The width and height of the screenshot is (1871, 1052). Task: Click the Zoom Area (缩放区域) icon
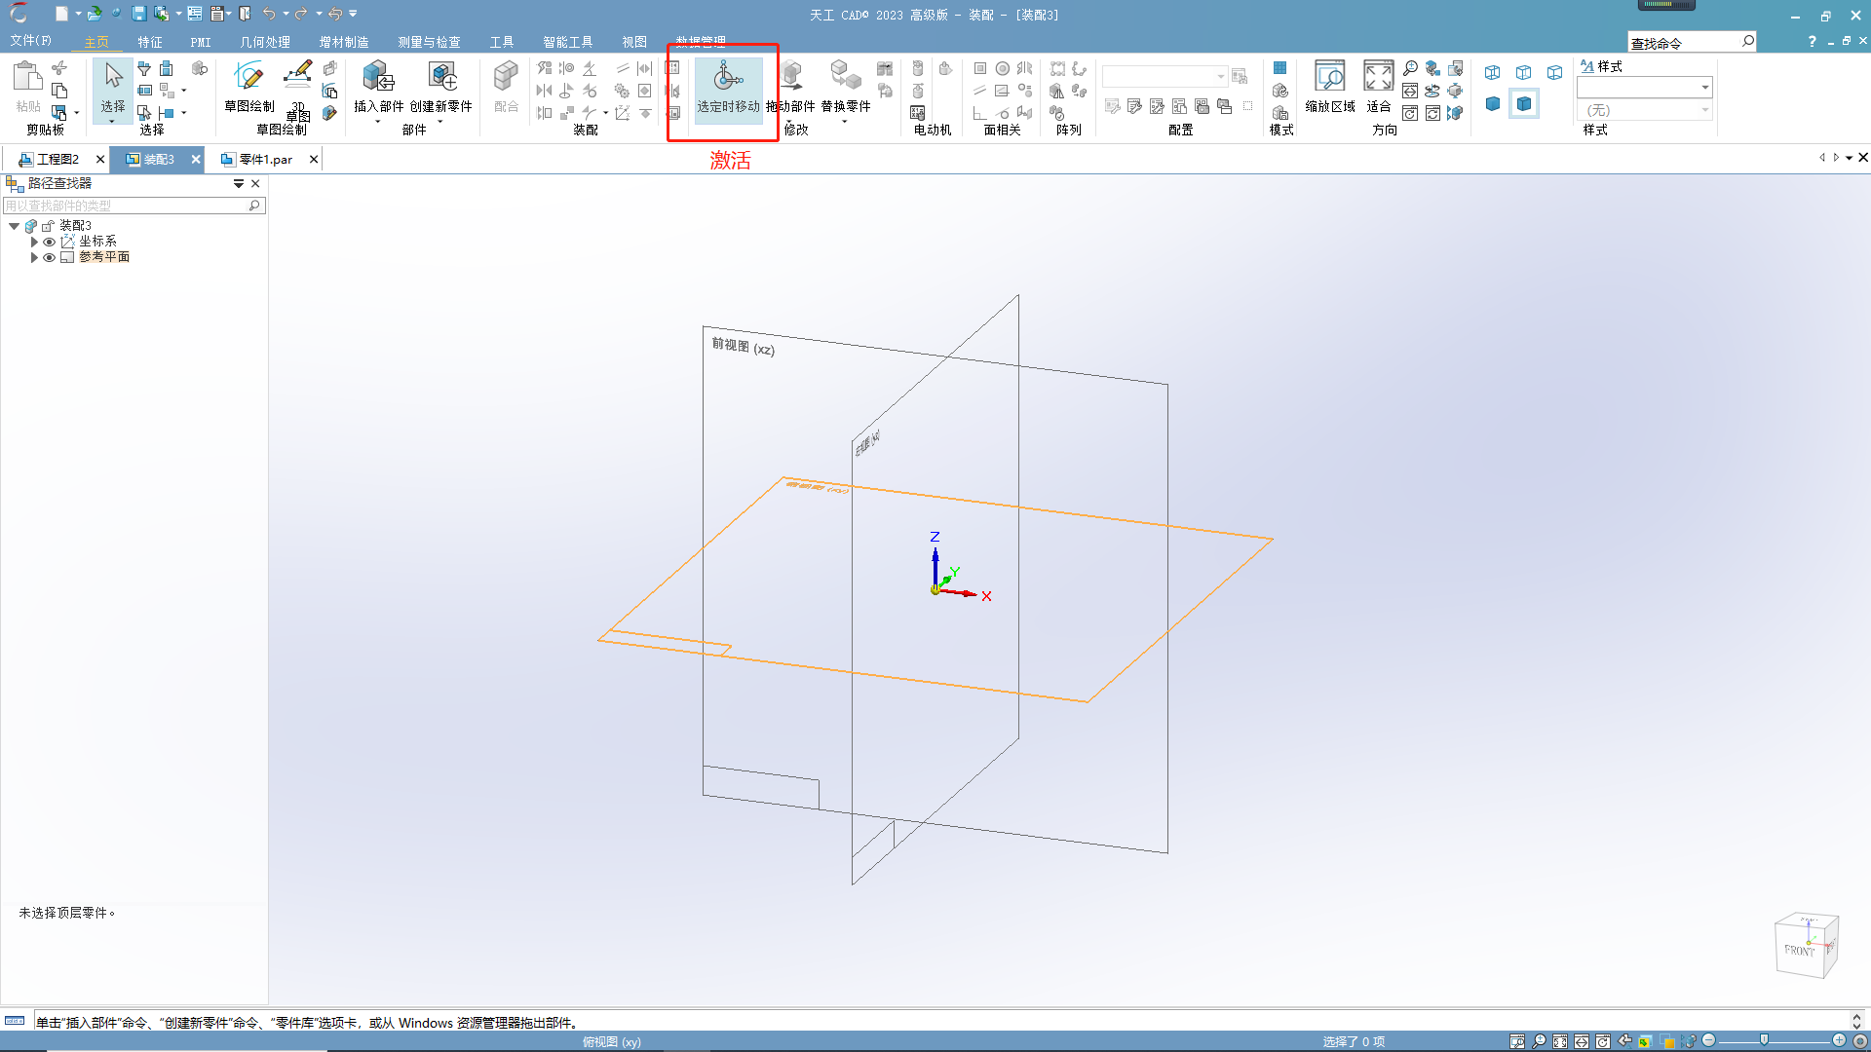pos(1330,76)
